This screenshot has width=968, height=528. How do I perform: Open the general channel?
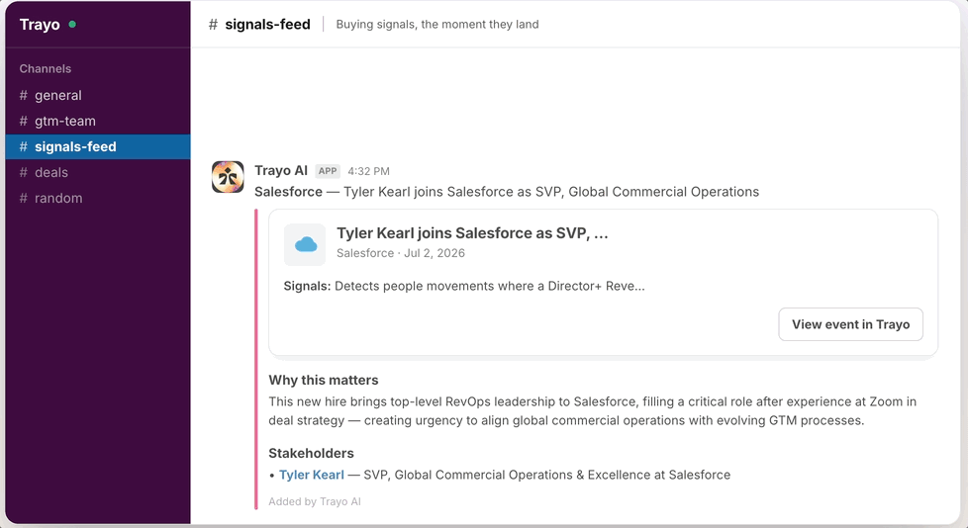pyautogui.click(x=98, y=95)
